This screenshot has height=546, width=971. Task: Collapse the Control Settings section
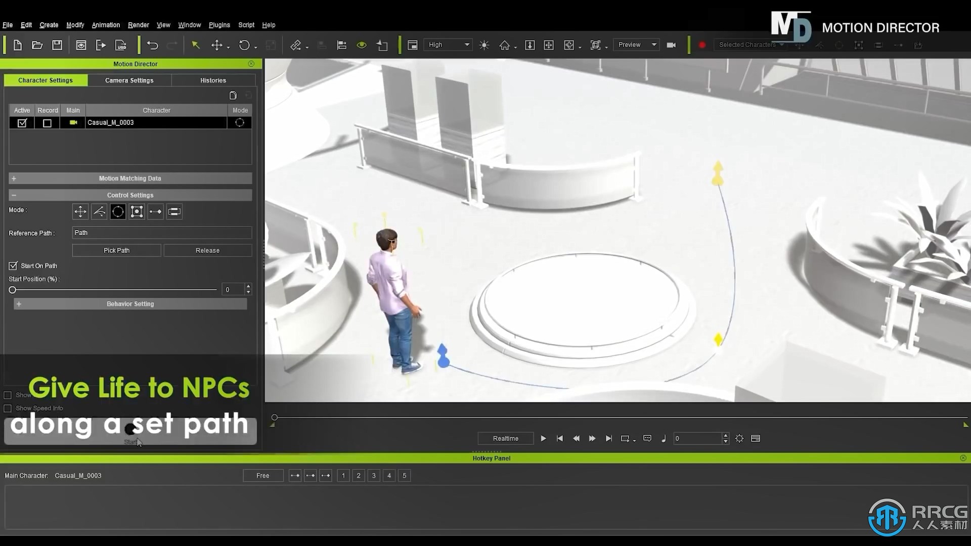[x=130, y=195]
